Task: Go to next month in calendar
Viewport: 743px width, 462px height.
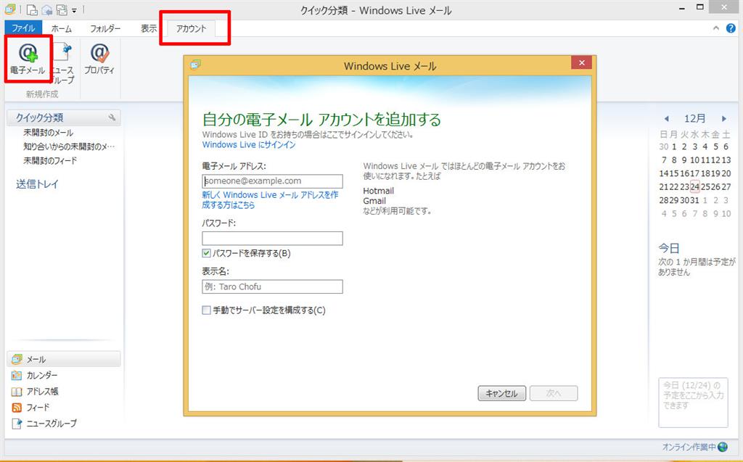Action: point(724,118)
